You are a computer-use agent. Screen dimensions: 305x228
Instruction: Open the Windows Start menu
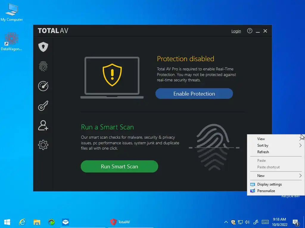point(7,222)
